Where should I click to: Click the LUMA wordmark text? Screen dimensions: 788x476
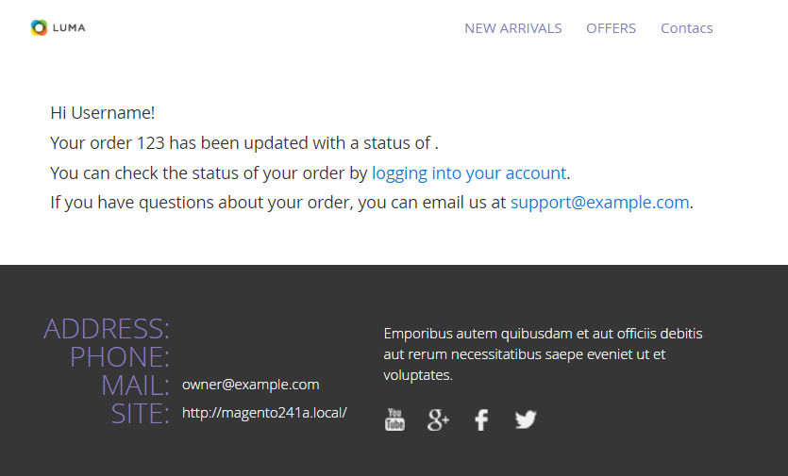tap(69, 28)
